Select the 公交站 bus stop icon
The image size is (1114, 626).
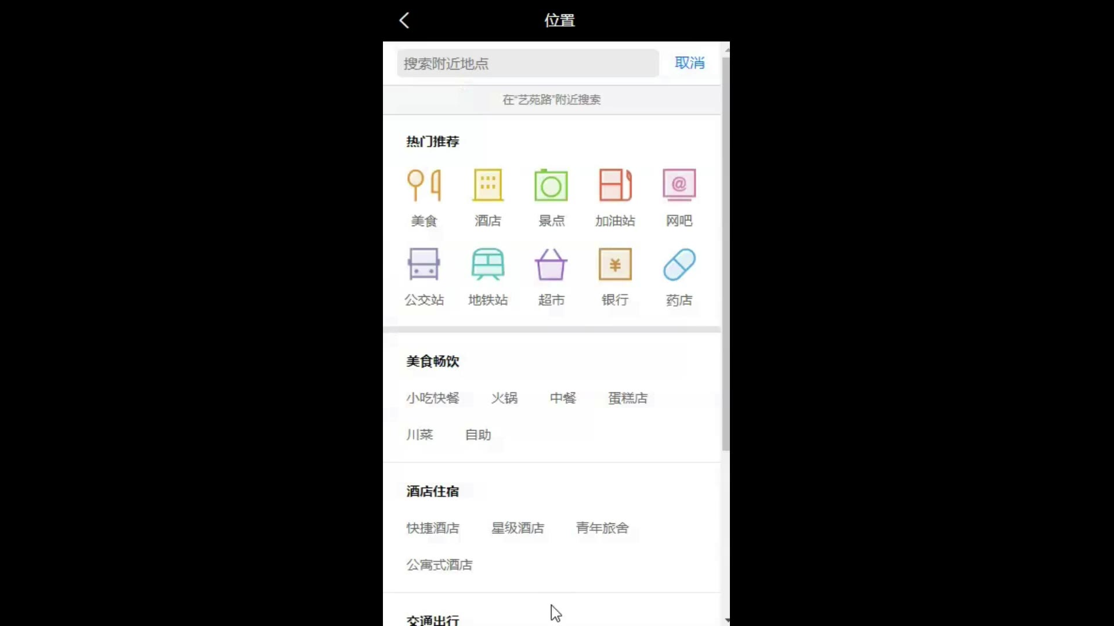tap(424, 265)
